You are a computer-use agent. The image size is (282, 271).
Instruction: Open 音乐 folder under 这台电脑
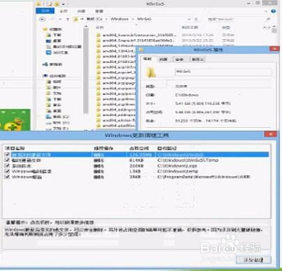point(54,105)
